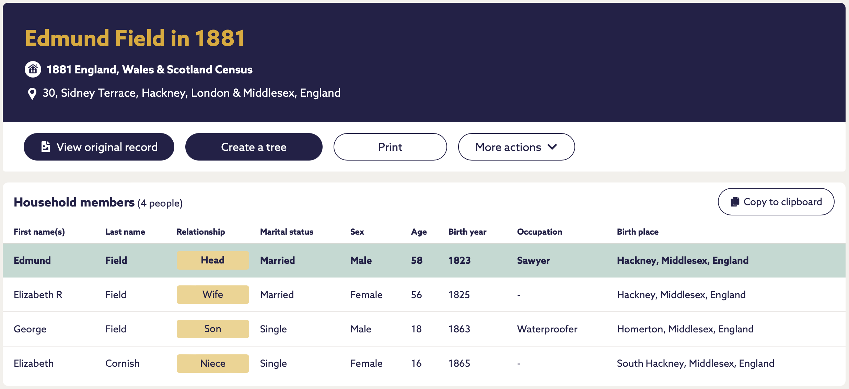This screenshot has width=849, height=389.
Task: Select the Edmund first name cell
Action: pyautogui.click(x=32, y=260)
